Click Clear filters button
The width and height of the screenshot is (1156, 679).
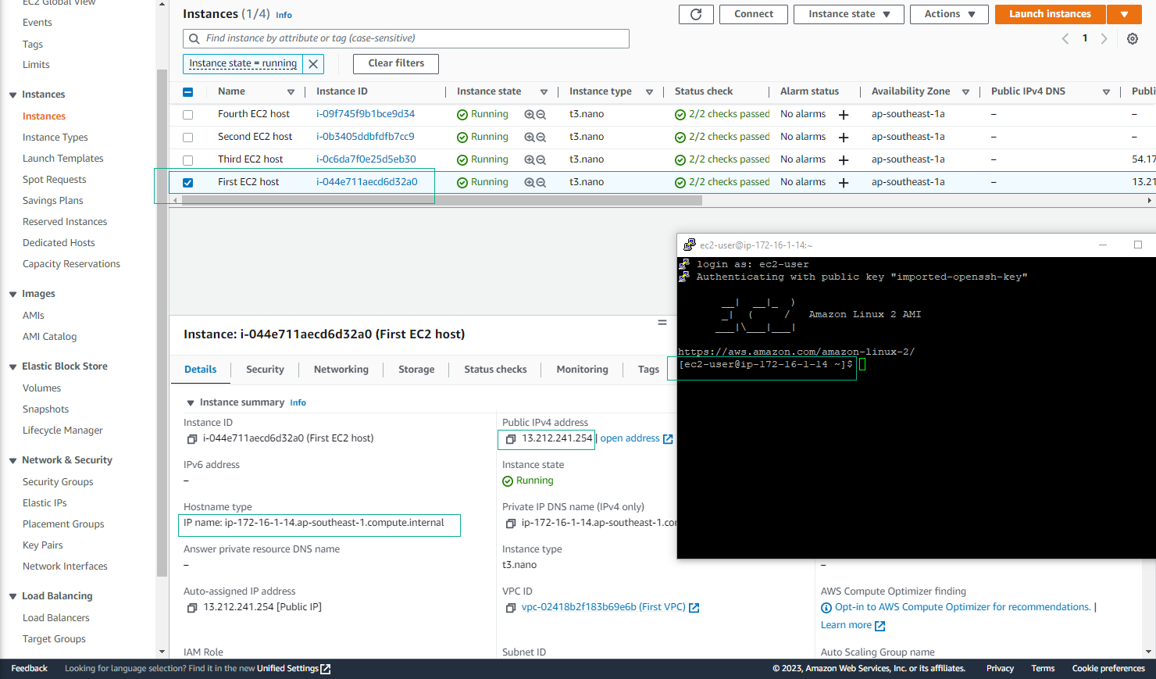396,63
